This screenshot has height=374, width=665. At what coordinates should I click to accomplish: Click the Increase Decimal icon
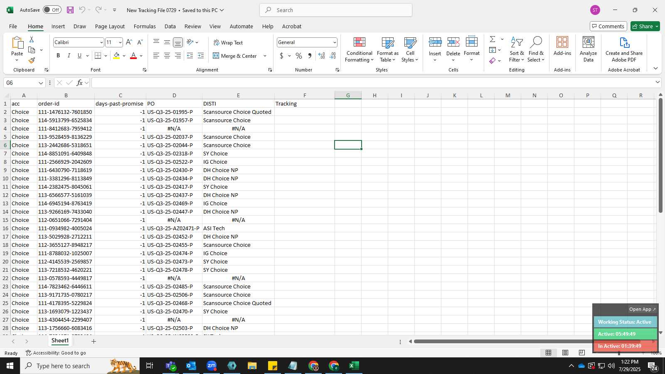[322, 56]
